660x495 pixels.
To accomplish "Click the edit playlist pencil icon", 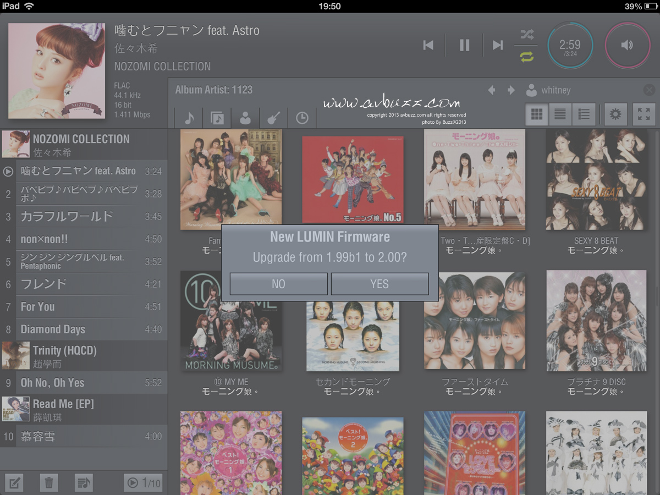I will click(14, 483).
